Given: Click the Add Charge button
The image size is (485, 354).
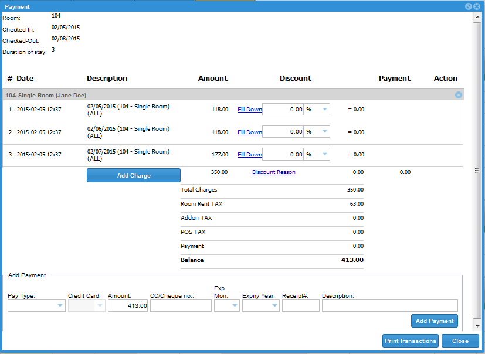Looking at the screenshot, I should coord(134,175).
